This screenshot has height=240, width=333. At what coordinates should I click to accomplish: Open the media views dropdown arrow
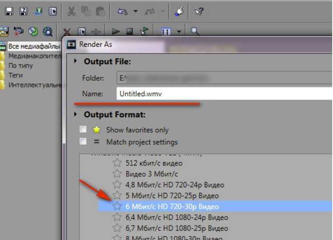pos(178,31)
